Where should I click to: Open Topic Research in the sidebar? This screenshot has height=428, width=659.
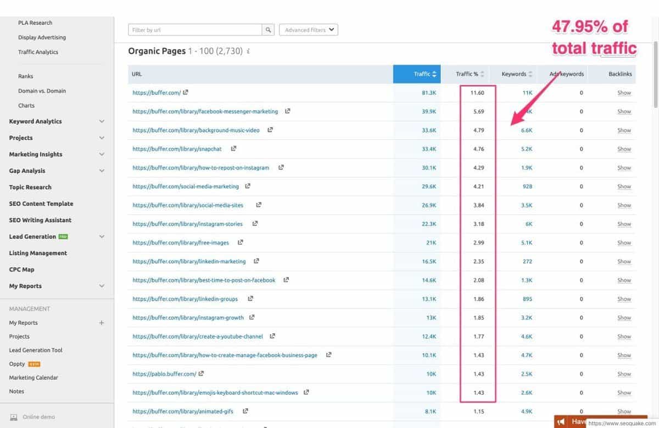coord(30,187)
